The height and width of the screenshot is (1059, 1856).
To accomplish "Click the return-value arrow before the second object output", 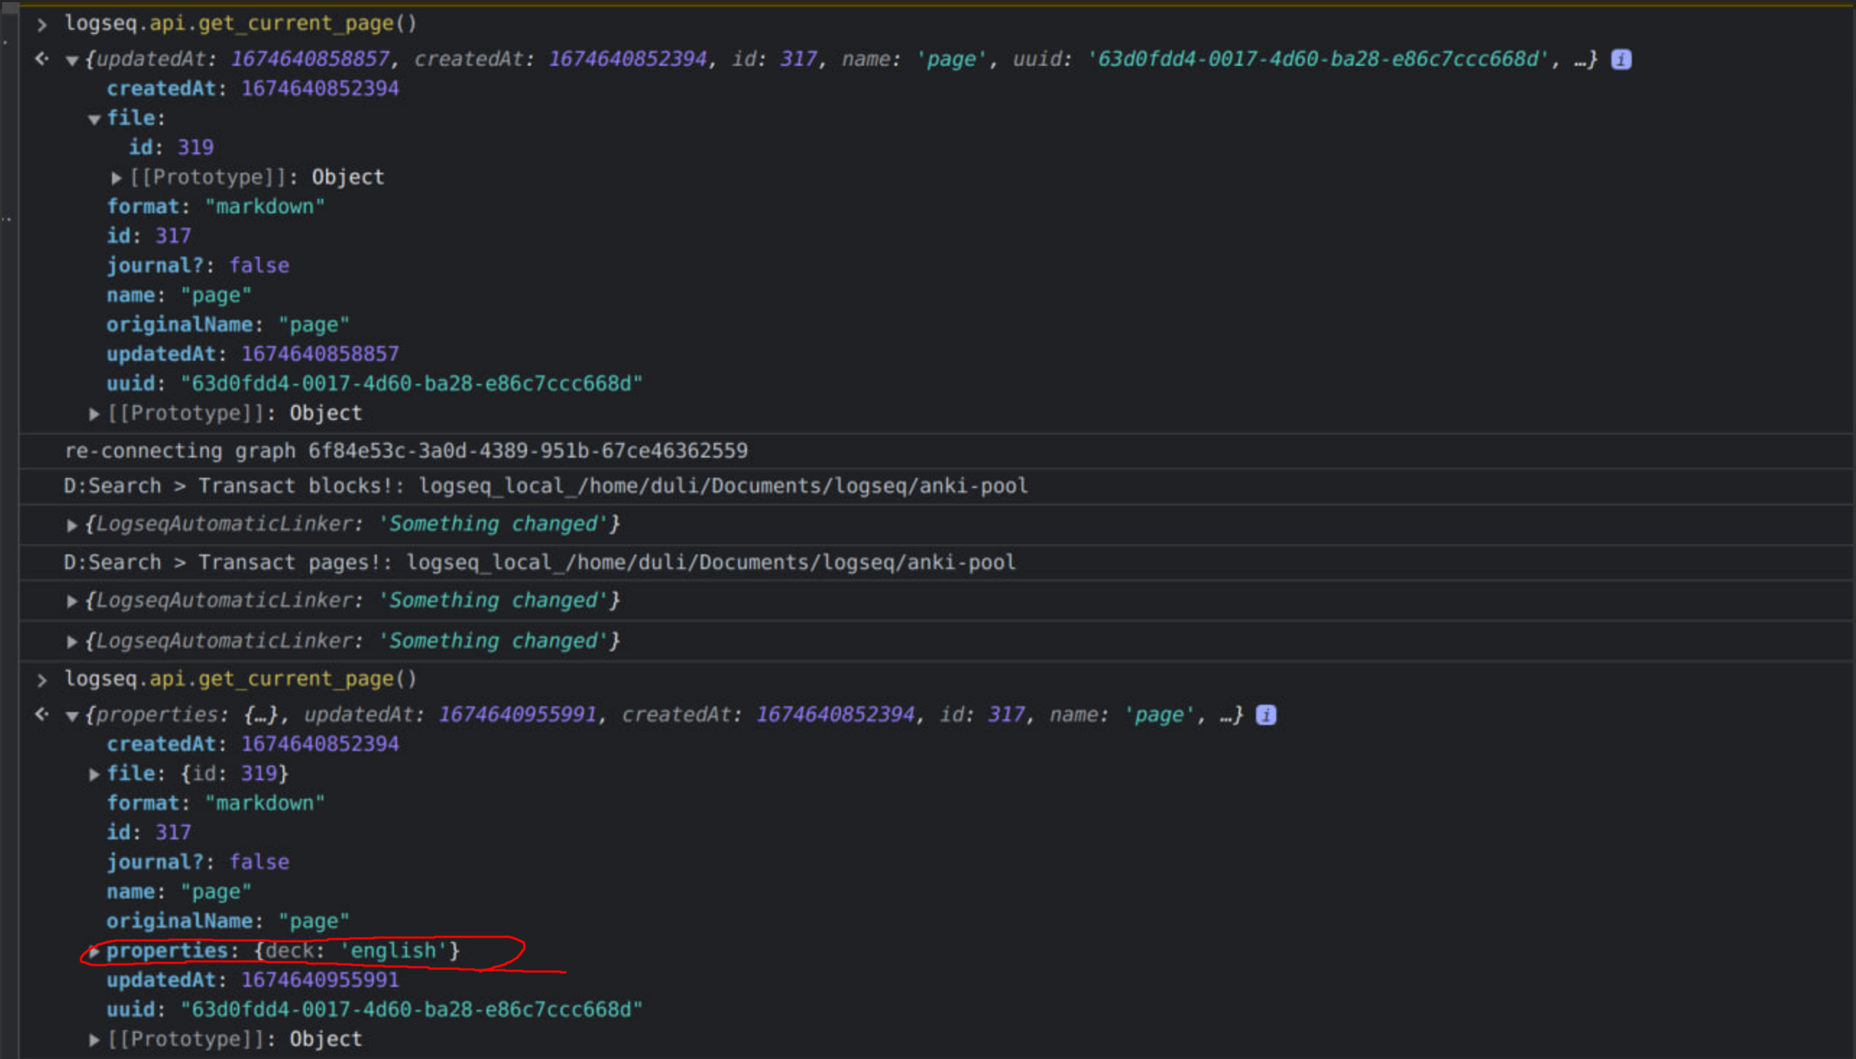I will tap(41, 714).
